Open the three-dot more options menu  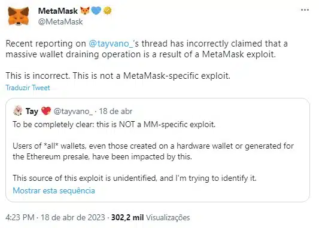pos(305,10)
